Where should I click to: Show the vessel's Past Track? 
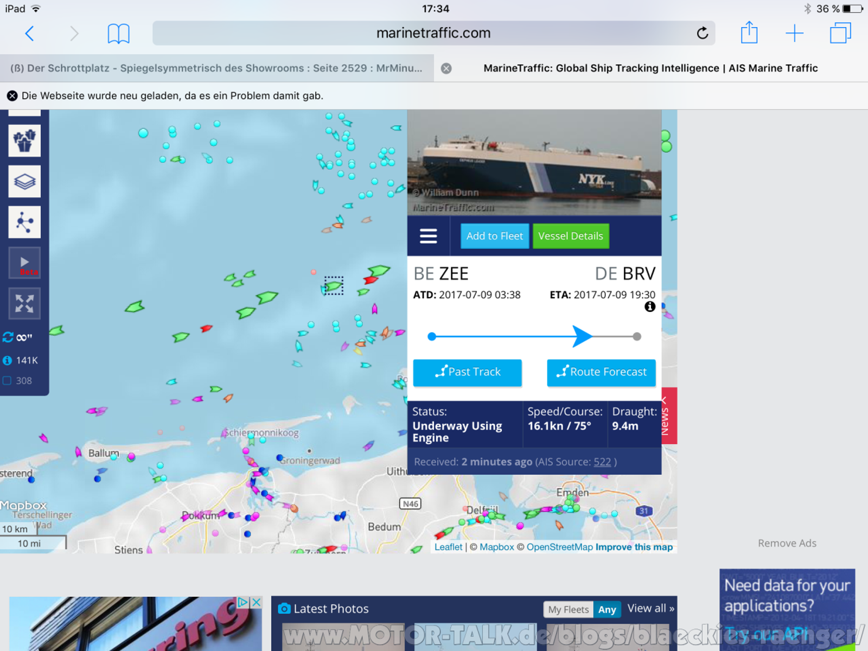(468, 373)
